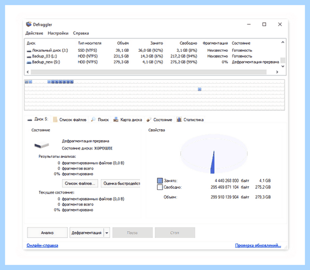Open the Действие menu
The width and height of the screenshot is (310, 270).
coord(34,33)
